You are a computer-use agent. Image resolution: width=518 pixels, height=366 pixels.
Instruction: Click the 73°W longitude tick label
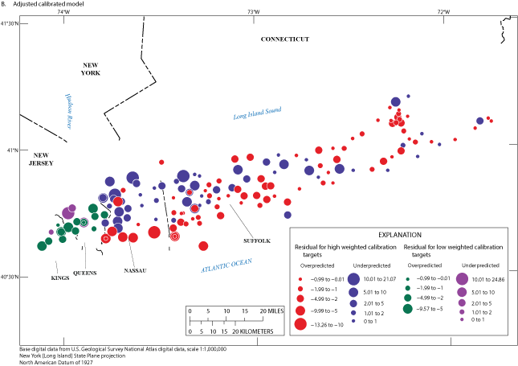(x=253, y=12)
